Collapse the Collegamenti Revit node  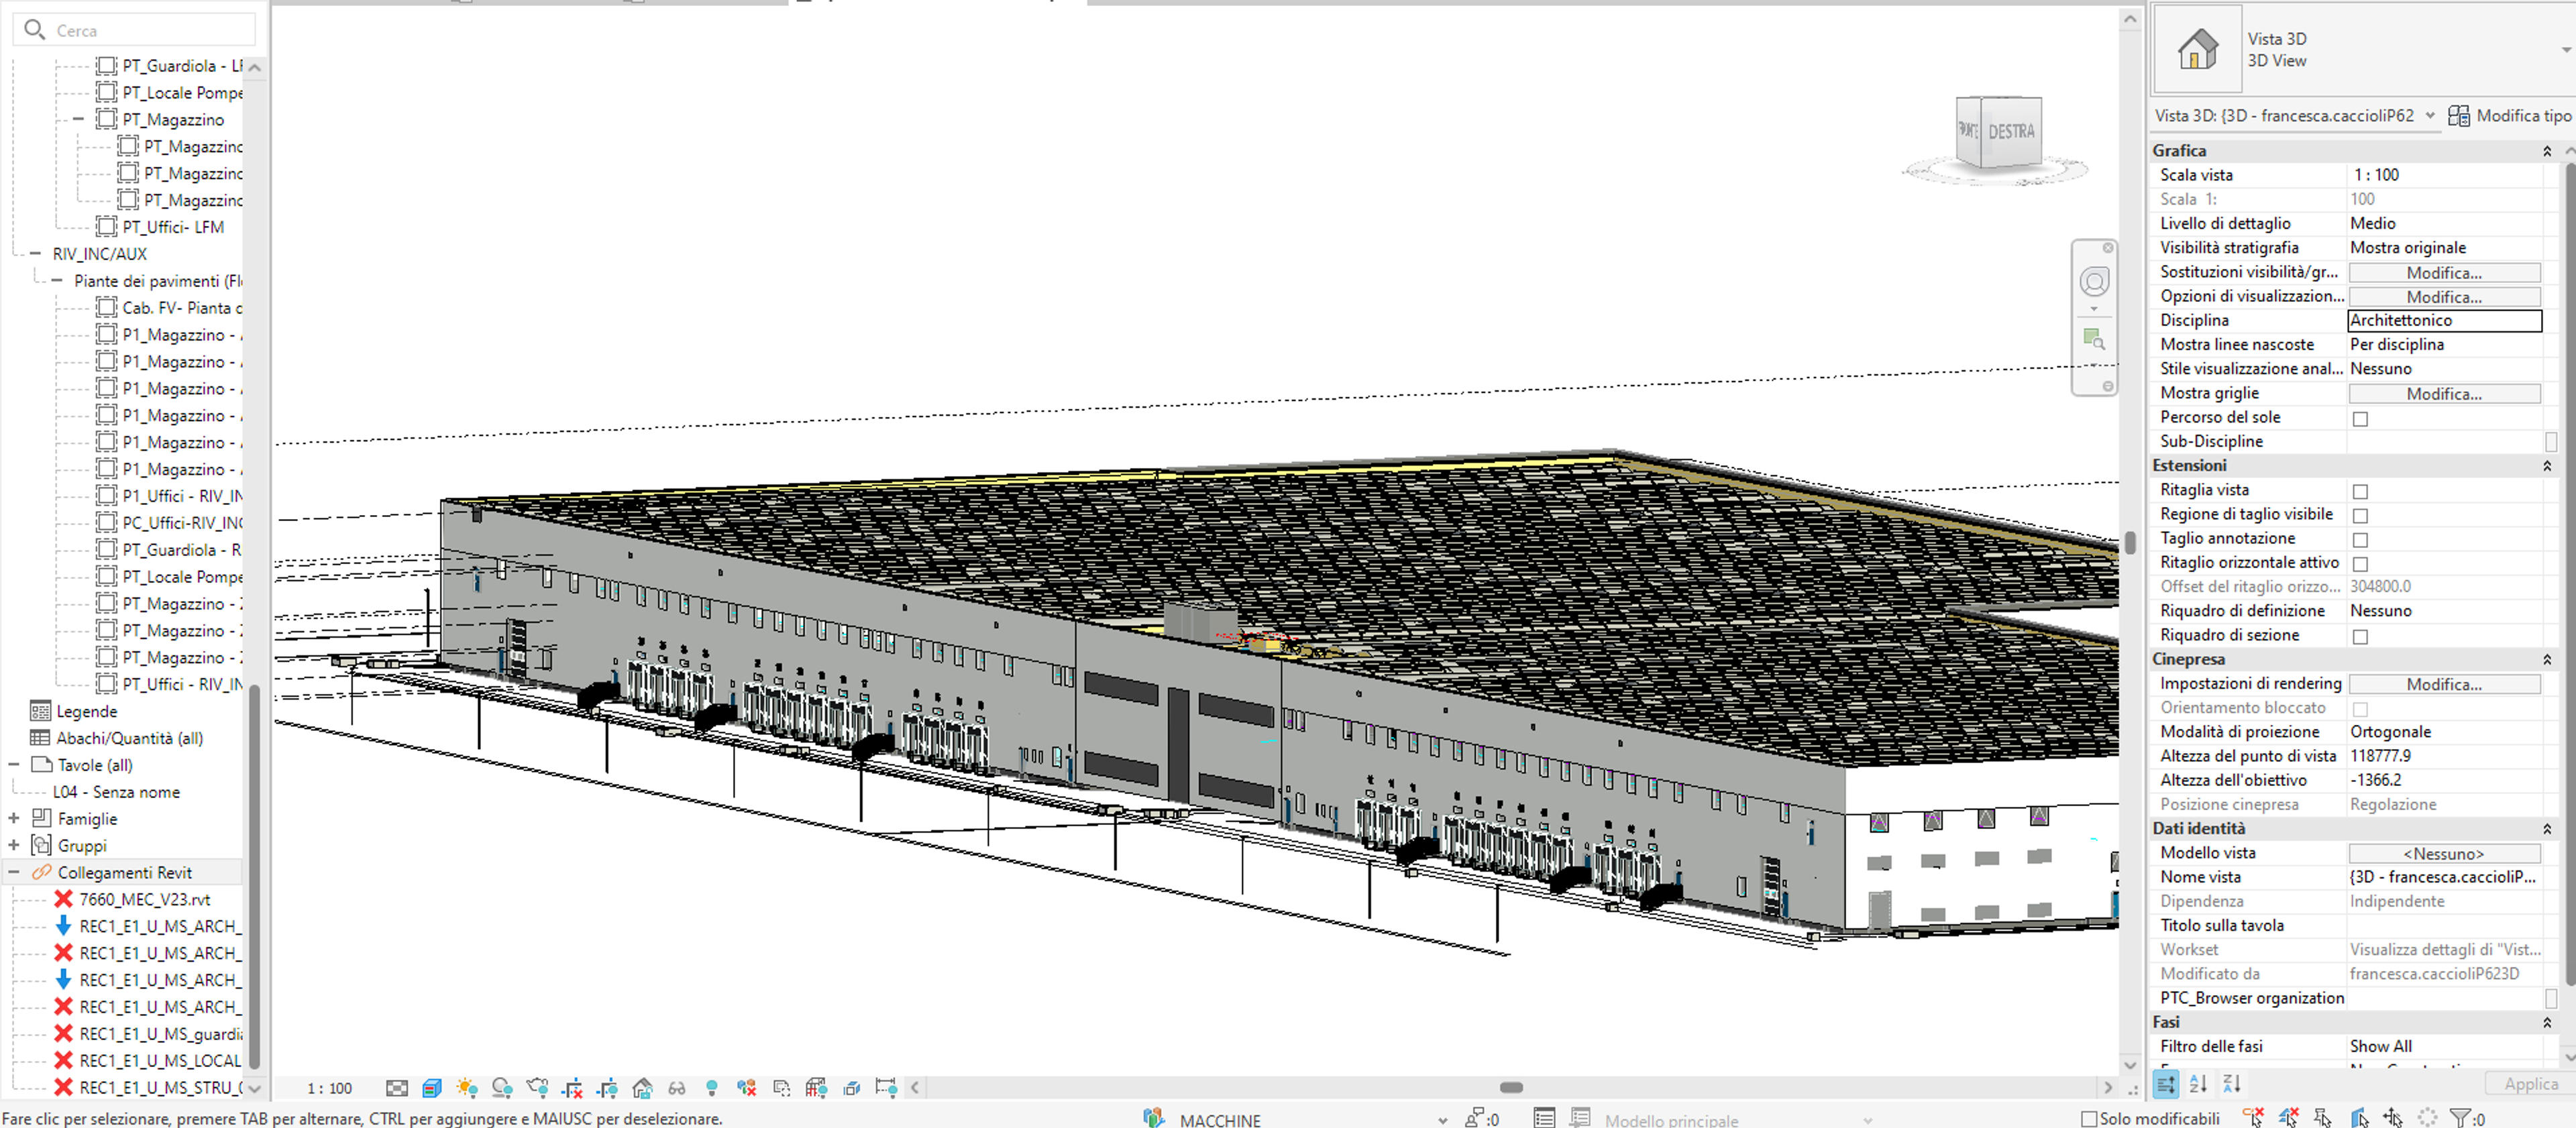14,872
